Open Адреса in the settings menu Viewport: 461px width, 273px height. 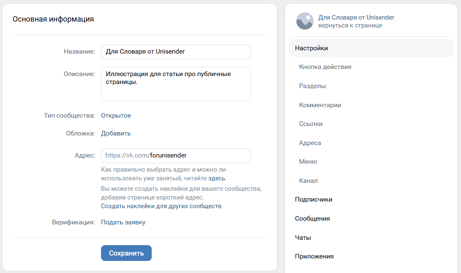310,143
